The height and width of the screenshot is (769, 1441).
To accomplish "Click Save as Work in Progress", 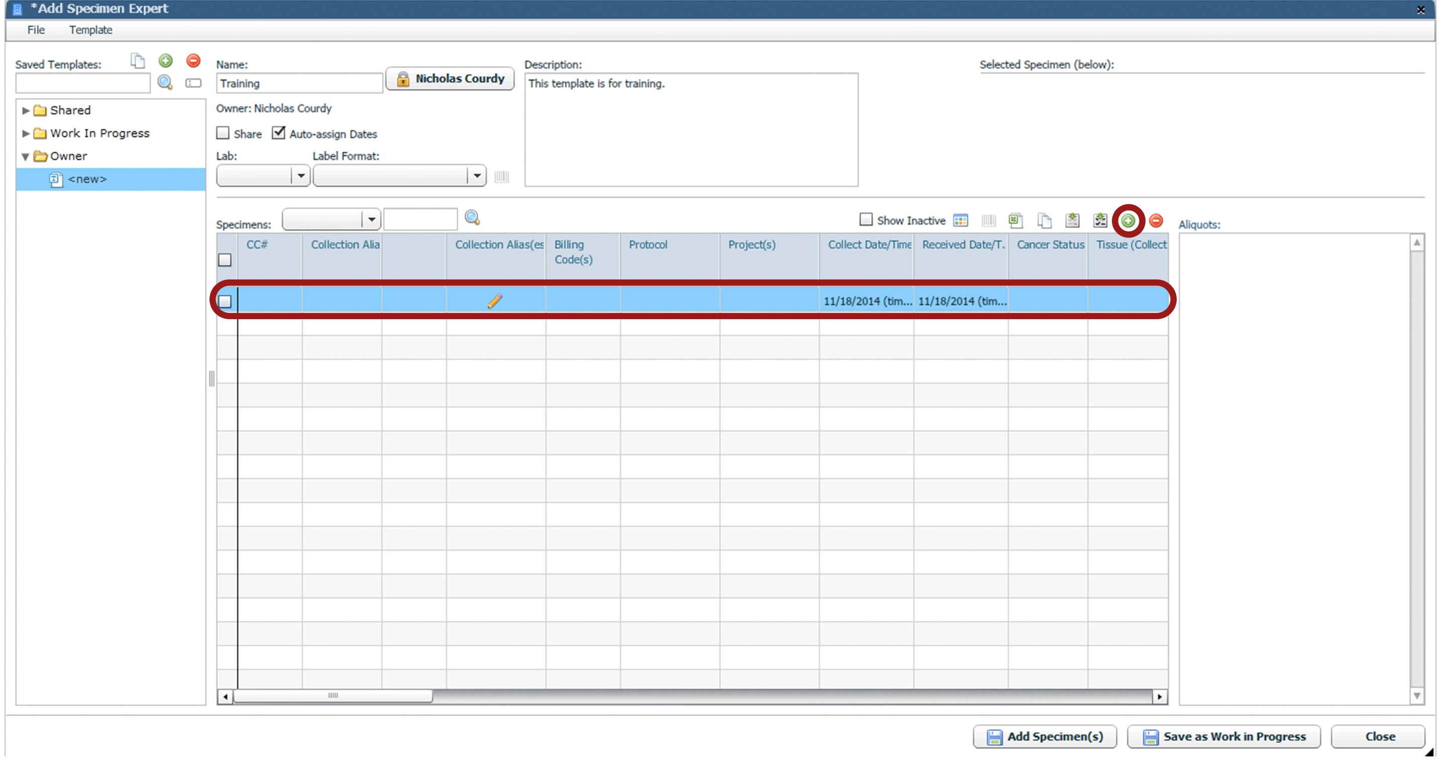I will click(1224, 737).
